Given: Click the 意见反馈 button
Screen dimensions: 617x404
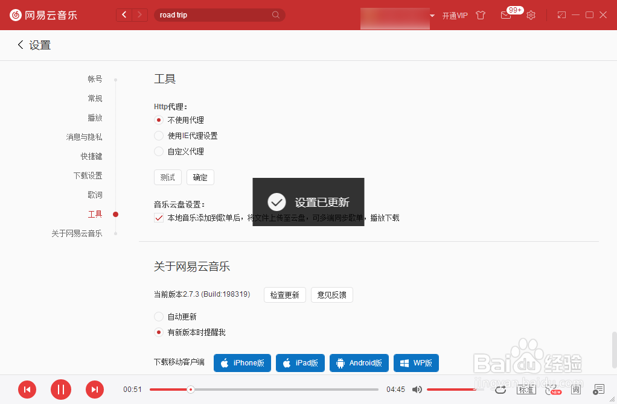Looking at the screenshot, I should (x=331, y=295).
